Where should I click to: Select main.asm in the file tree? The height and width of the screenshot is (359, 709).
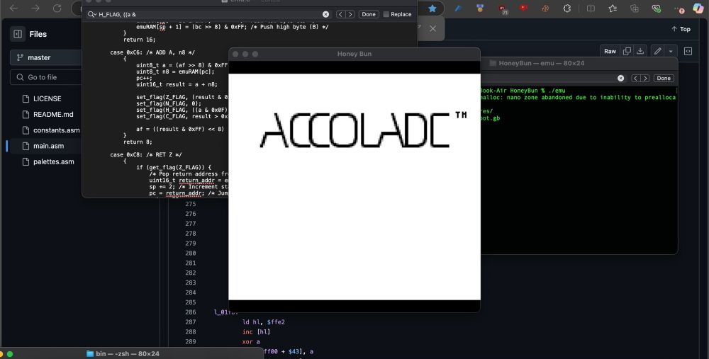coord(48,146)
